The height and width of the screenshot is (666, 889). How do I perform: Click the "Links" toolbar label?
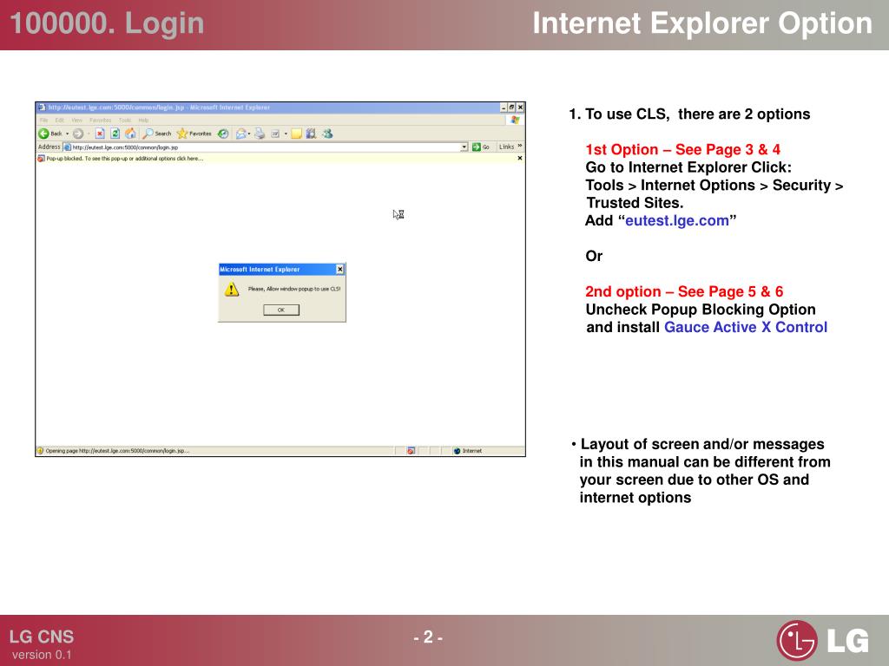coord(506,147)
